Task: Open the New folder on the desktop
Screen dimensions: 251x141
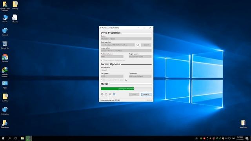Action: (243, 124)
